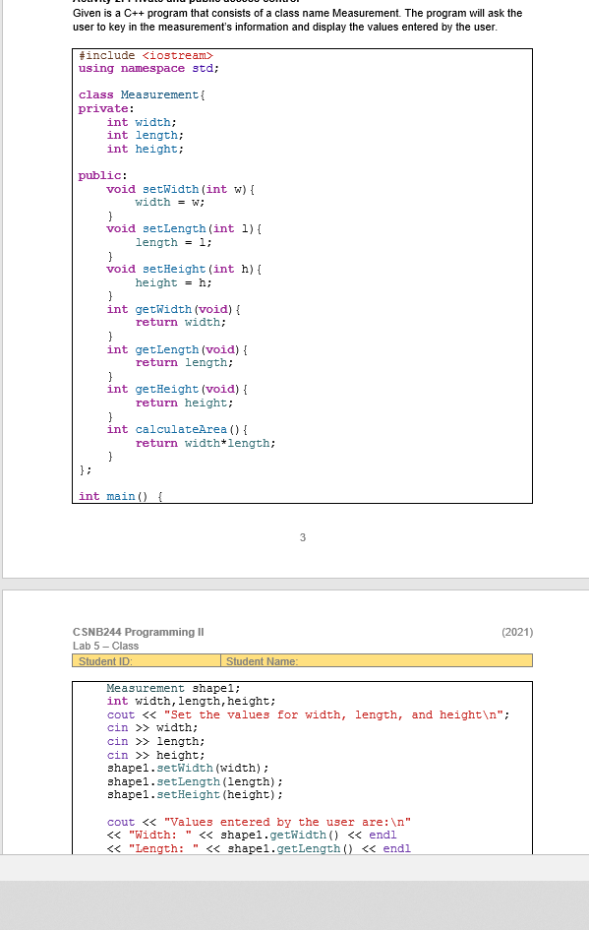Viewport: 589px width, 930px height.
Task: Click the (2021) year text
Action: 517,632
